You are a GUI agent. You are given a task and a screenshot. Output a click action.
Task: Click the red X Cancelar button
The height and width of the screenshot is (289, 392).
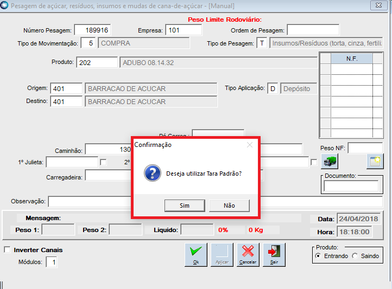[x=248, y=255]
